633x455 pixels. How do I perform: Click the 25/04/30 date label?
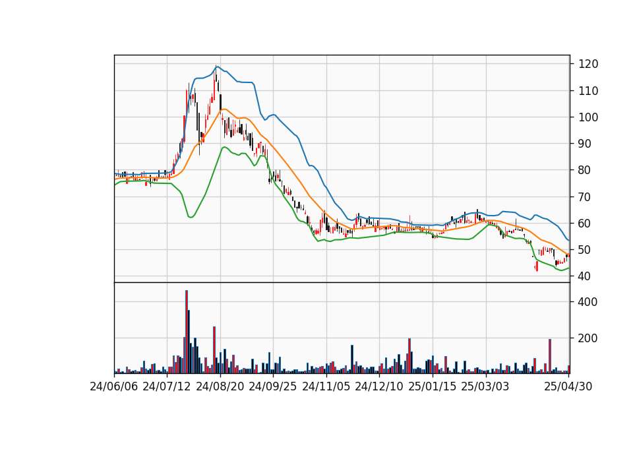(568, 386)
